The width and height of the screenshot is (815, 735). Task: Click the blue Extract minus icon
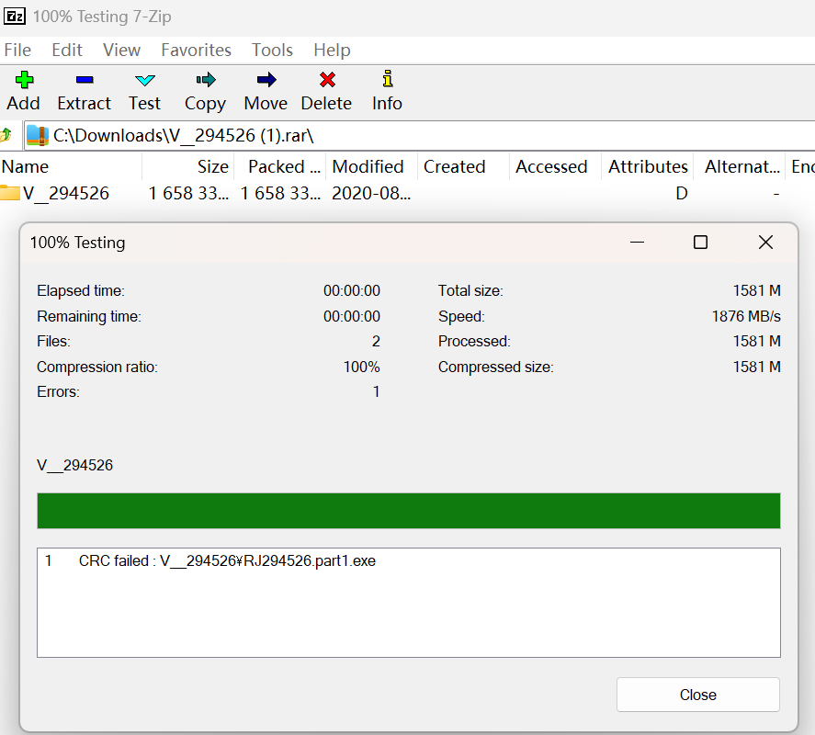84,80
